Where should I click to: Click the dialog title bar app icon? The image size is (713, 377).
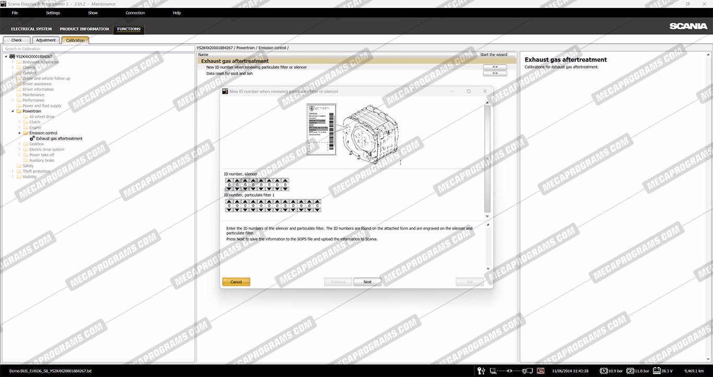click(x=225, y=91)
